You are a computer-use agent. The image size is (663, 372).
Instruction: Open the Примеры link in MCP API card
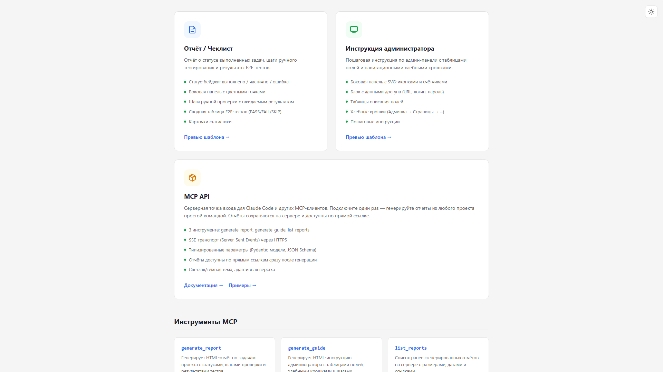242,285
